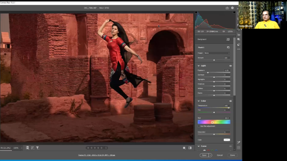Open workflow options link below the image
Image resolution: width=287 pixels, height=161 pixels.
tap(97, 155)
